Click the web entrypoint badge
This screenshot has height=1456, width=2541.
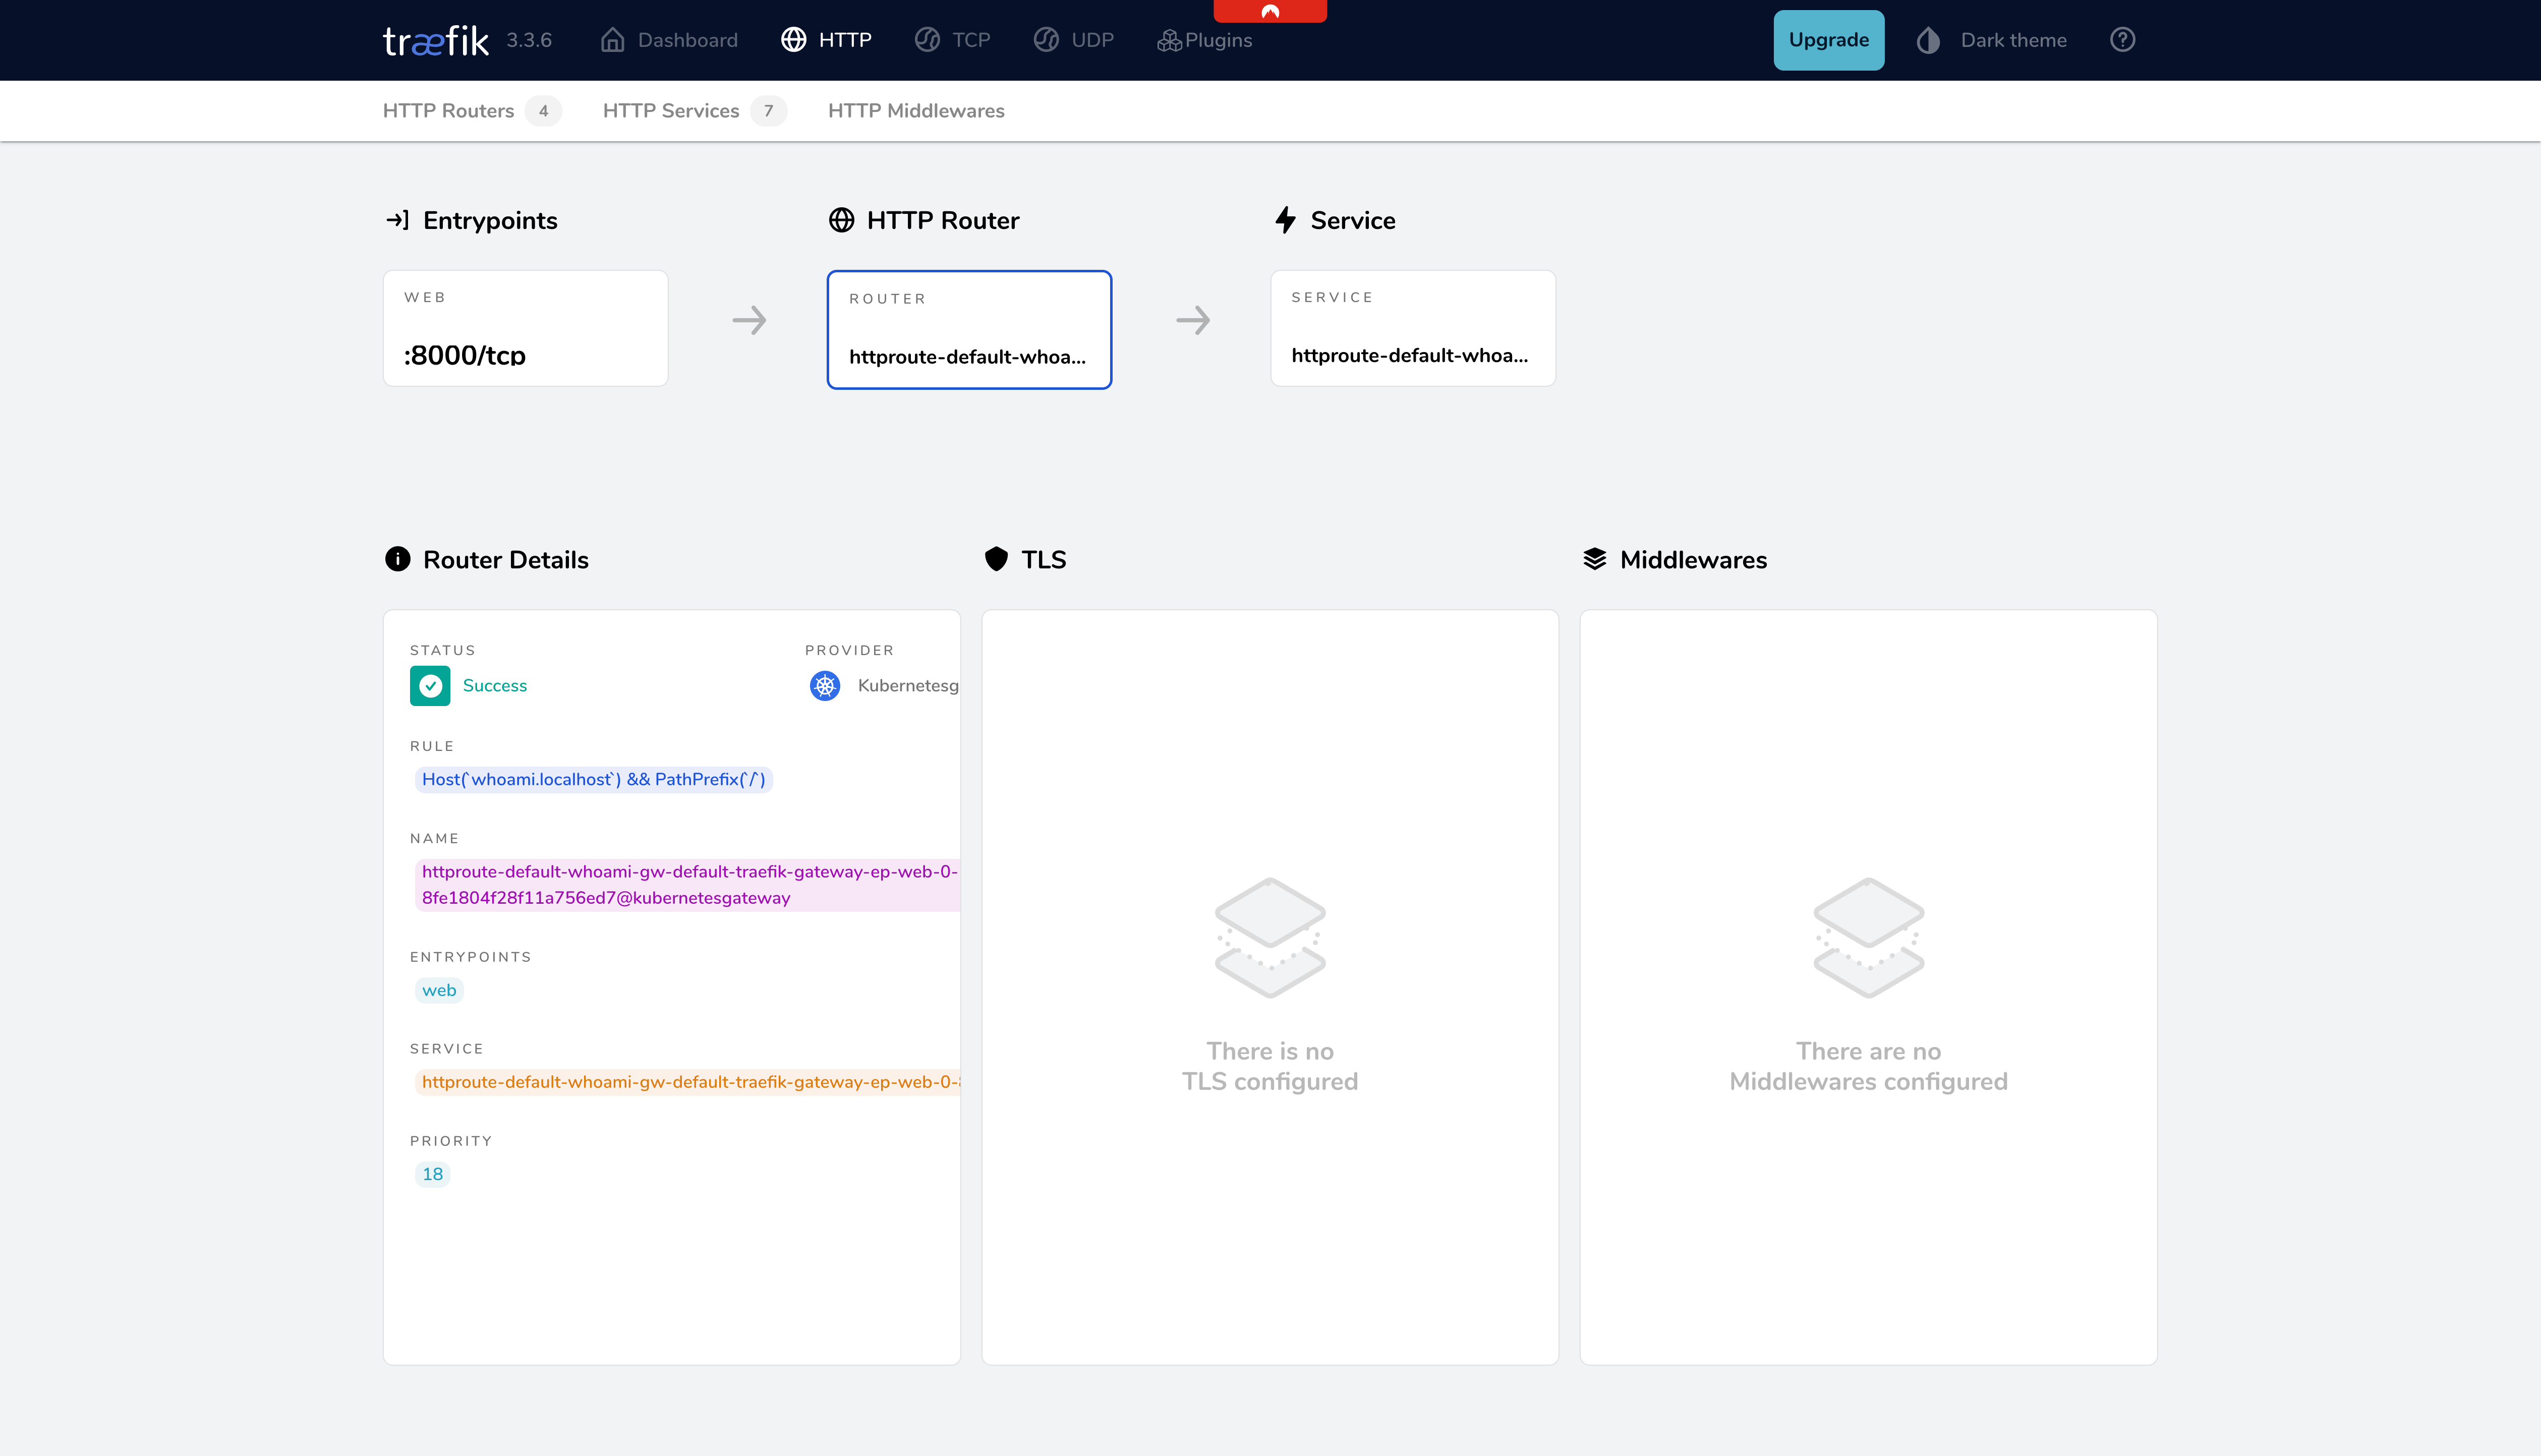click(x=438, y=990)
